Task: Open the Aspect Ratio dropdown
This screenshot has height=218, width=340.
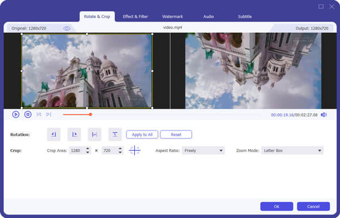Action: 203,151
